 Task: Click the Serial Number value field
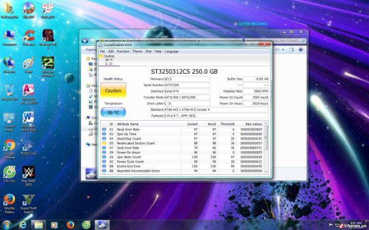pyautogui.click(x=187, y=85)
